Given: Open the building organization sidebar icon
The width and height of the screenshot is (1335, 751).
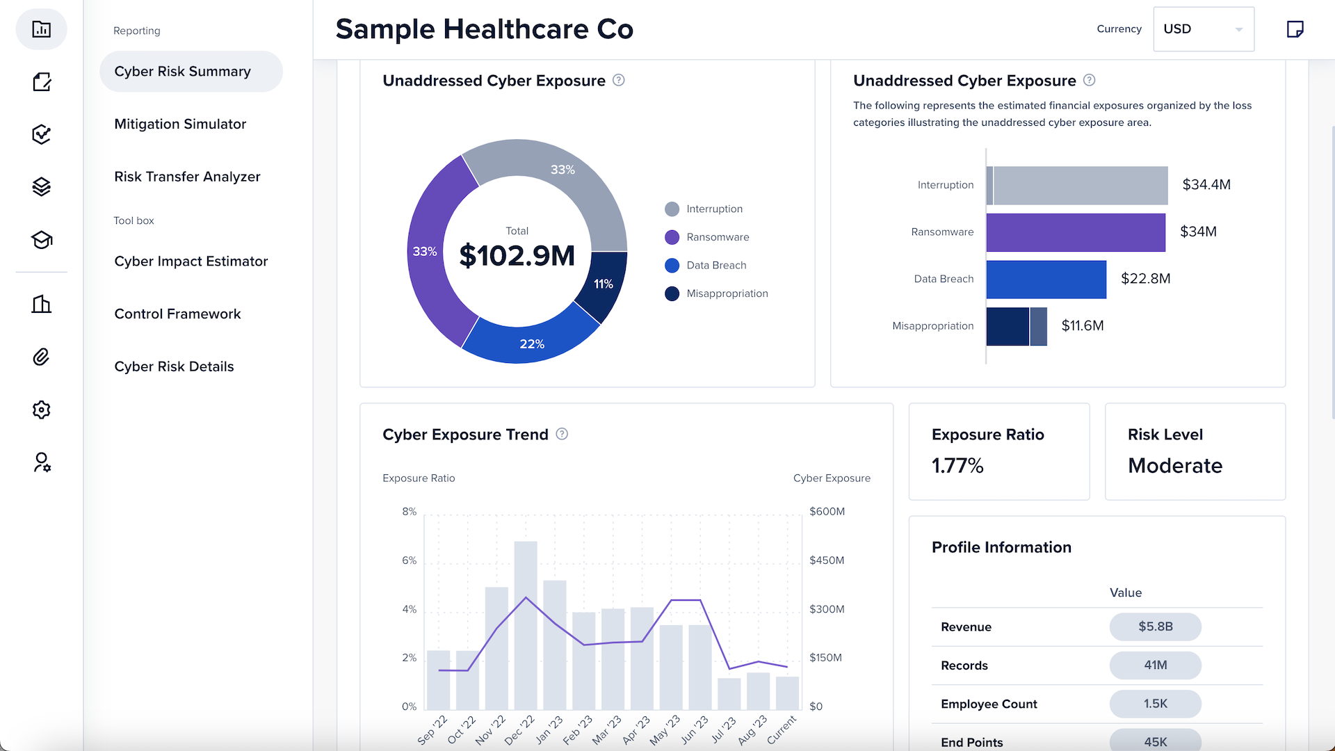Looking at the screenshot, I should point(42,304).
